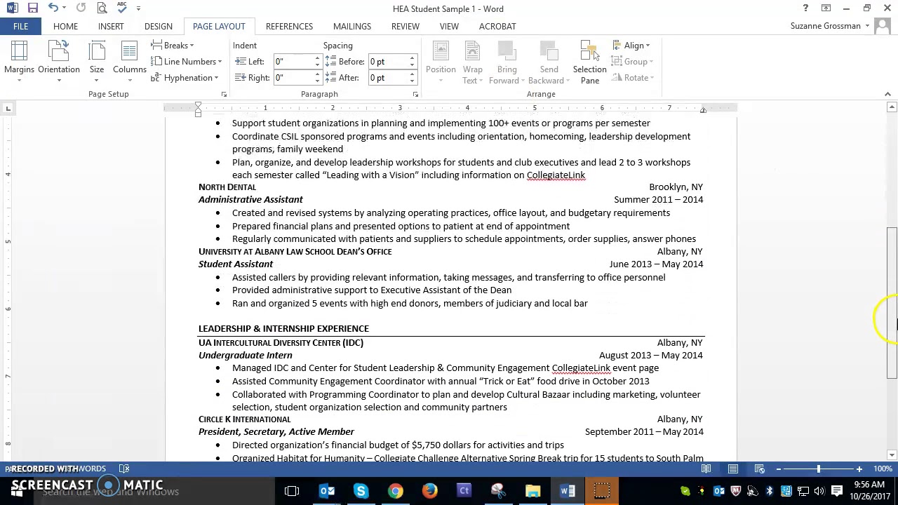Click the Position button in Arrange
This screenshot has width=898, height=505.
(x=441, y=62)
